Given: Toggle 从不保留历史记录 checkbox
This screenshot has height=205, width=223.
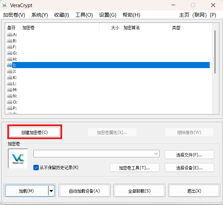Looking at the screenshot, I should point(36,168).
